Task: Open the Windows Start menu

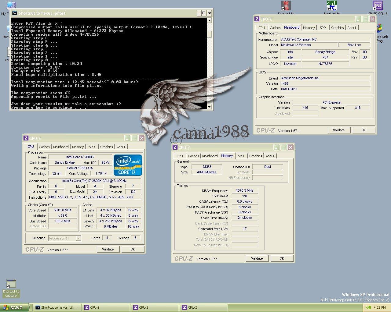Action: pos(15,307)
